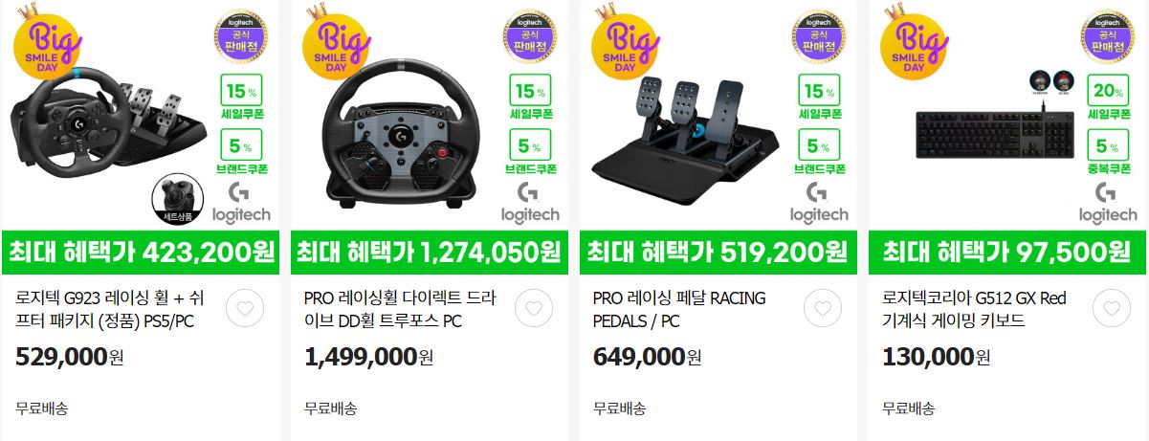
Task: Open the 로지텍 G923 레이싱 휠 title link
Action: [x=110, y=309]
